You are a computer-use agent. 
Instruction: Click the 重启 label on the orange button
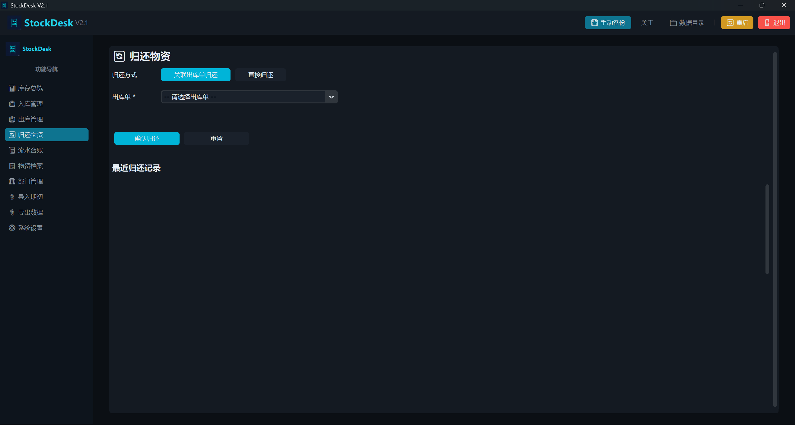click(742, 23)
